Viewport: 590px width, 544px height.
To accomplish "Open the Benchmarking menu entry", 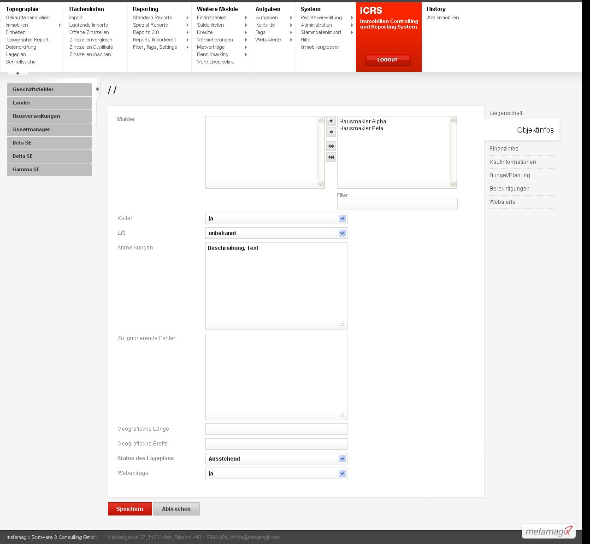I will [212, 55].
